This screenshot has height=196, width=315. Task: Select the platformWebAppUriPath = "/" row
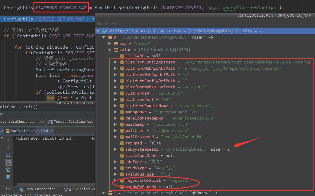coord(205,75)
